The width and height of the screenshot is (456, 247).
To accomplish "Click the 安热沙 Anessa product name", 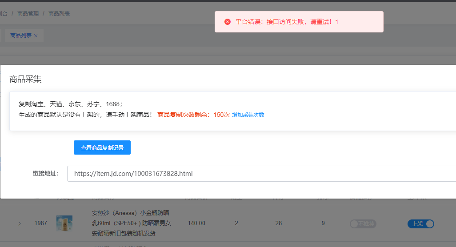I will point(131,223).
